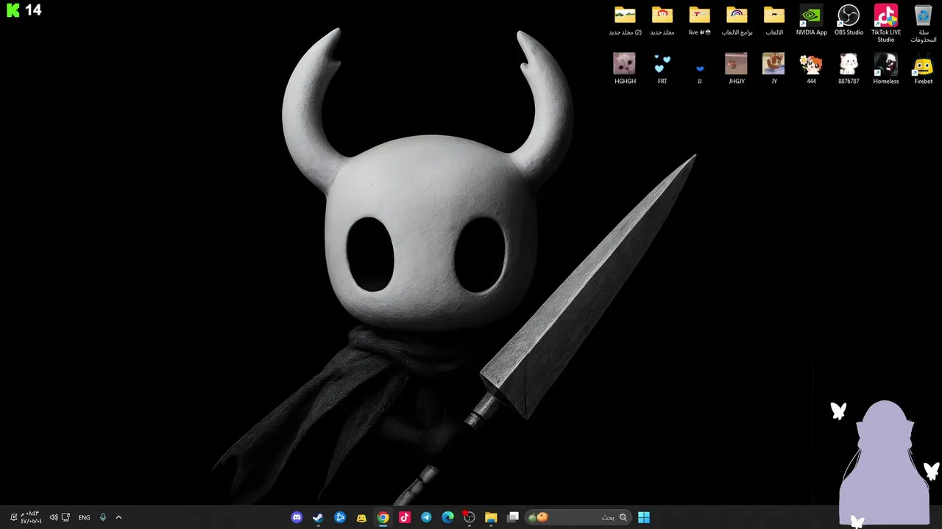
Task: Open notifications bell in the tray
Action: click(13, 517)
